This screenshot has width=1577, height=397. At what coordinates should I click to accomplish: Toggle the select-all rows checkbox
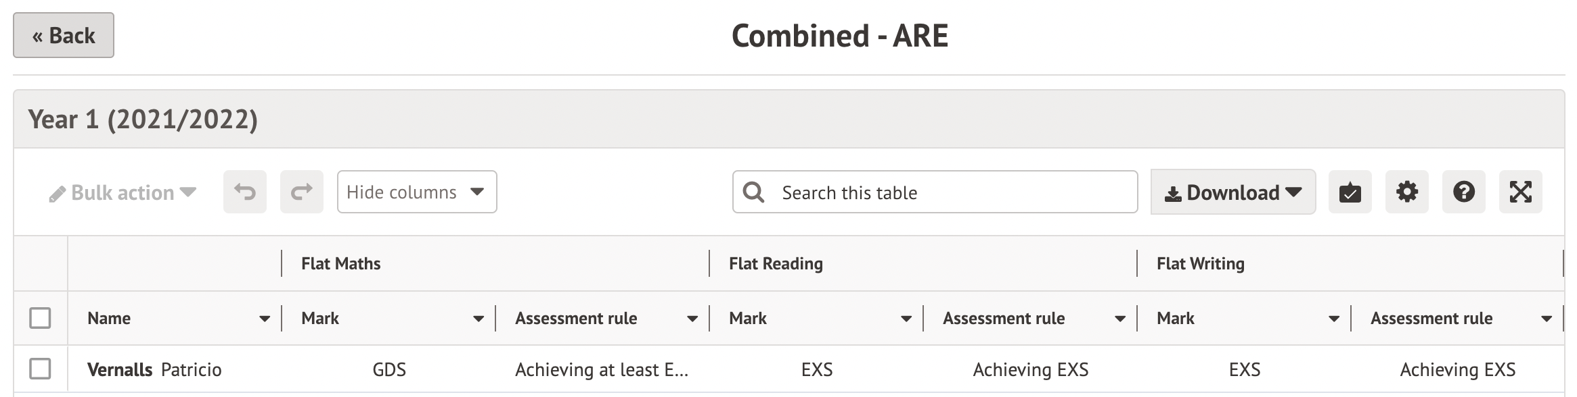tap(41, 318)
